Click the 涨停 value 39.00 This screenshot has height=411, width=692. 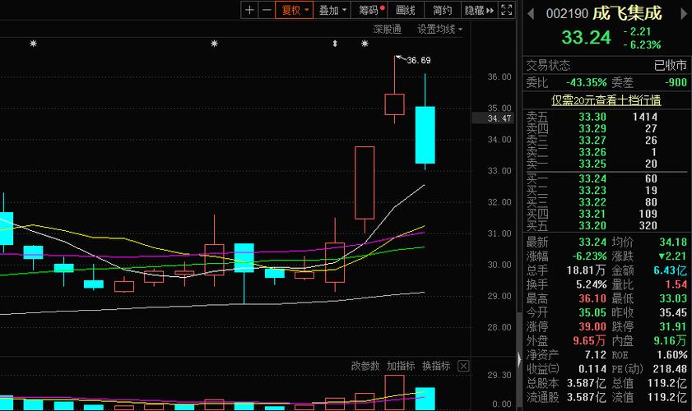[x=592, y=327]
